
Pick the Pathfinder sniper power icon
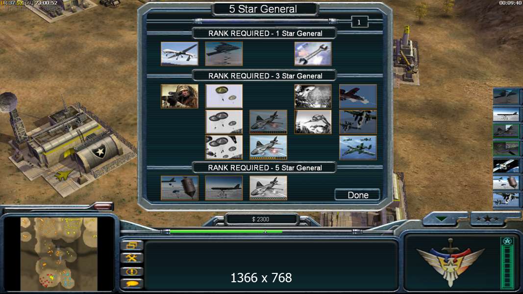[179, 97]
